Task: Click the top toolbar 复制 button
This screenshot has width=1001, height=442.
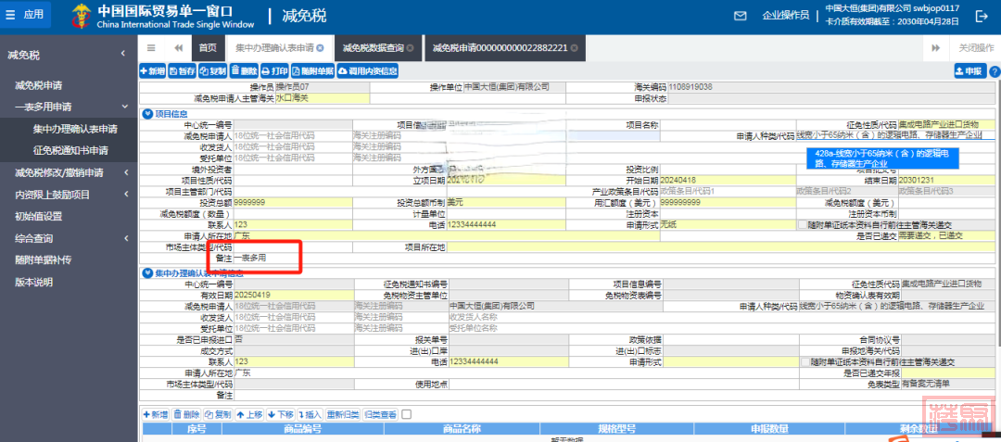Action: [x=212, y=71]
